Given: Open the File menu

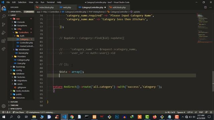Looking at the screenshot, I should tap(8, 2).
